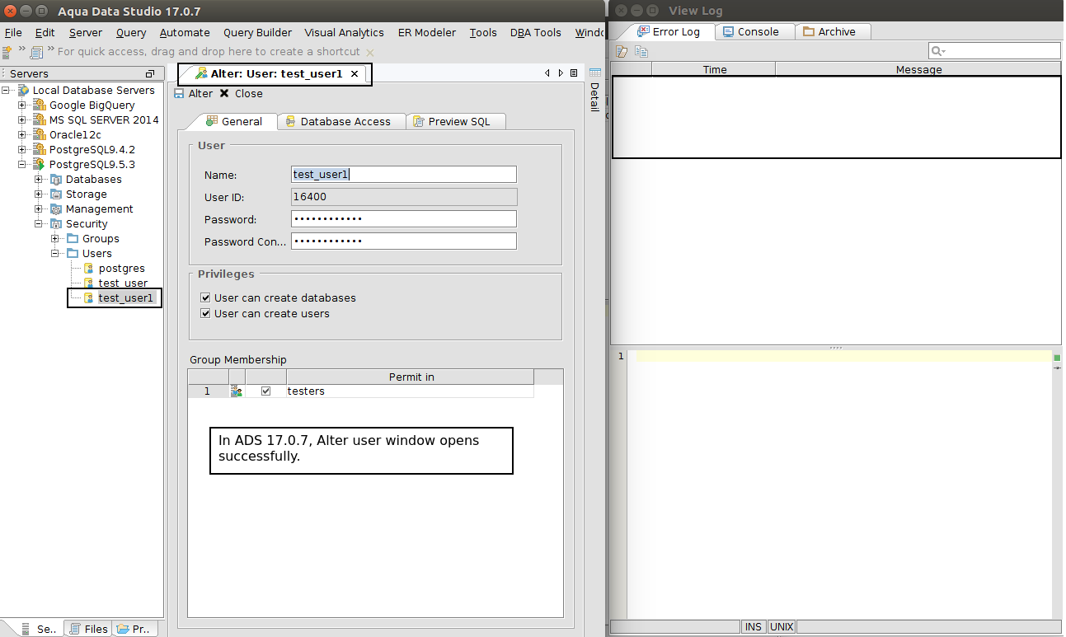Click the Message column header in View Log

coord(918,70)
